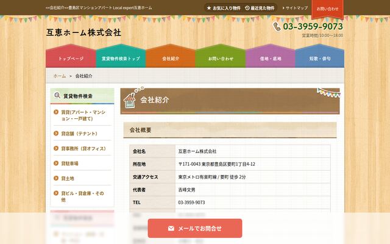Click the 代表者 table label

coord(139,190)
